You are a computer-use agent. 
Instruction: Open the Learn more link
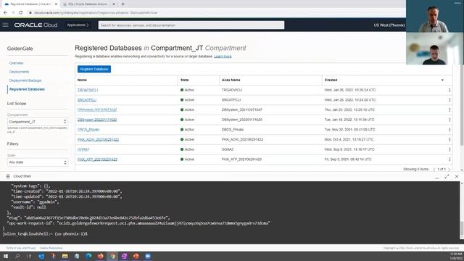[223, 57]
